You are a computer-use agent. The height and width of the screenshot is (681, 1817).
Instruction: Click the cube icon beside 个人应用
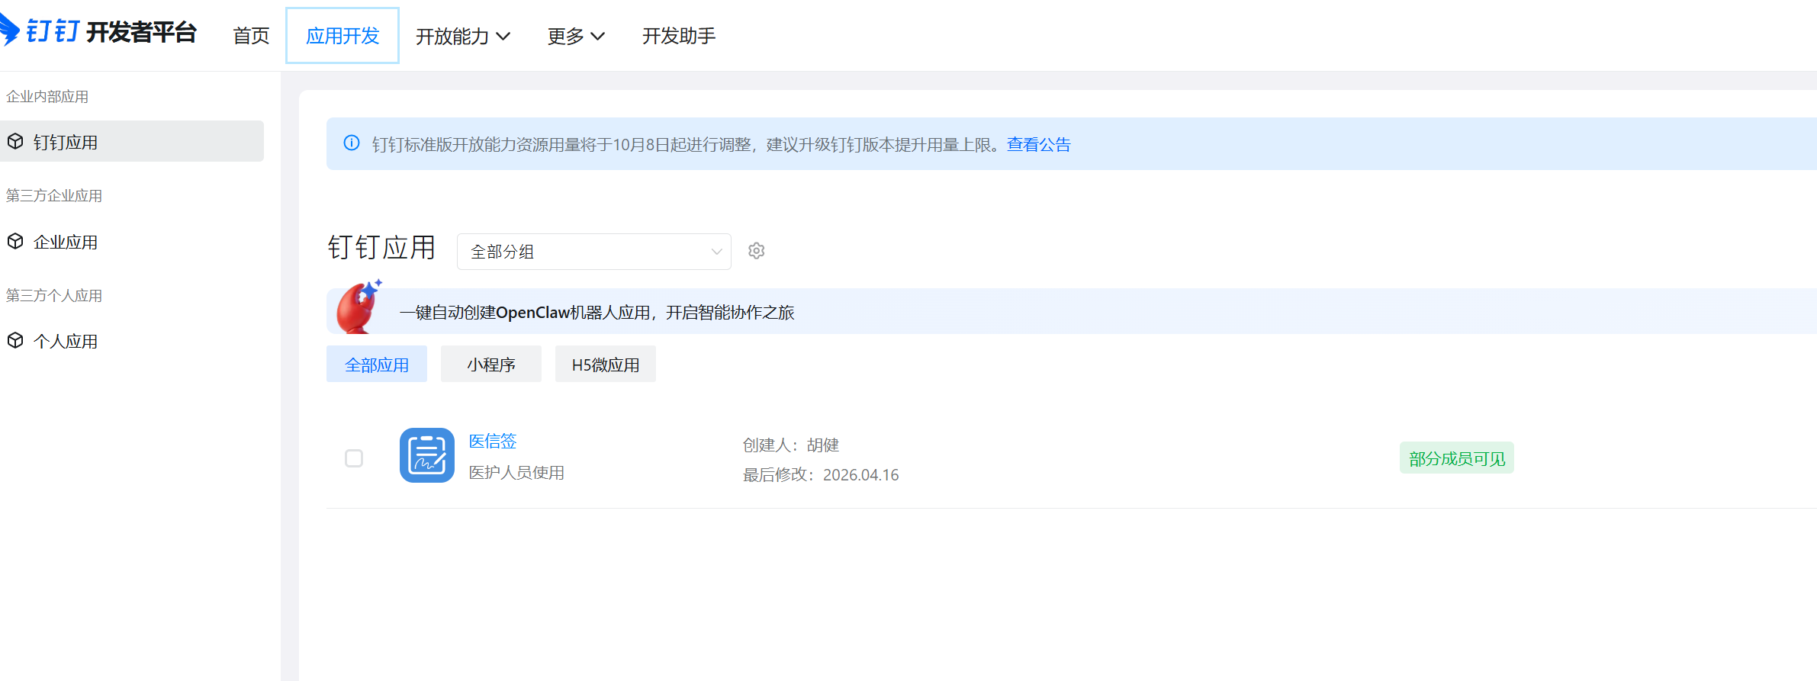pos(15,340)
